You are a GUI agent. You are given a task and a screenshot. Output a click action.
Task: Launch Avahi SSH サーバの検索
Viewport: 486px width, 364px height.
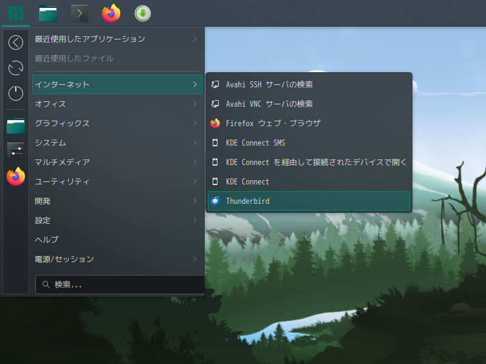(309, 84)
